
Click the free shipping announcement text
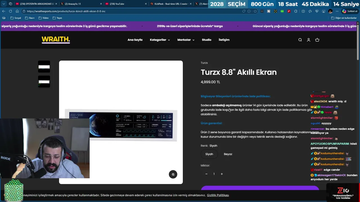190,26
